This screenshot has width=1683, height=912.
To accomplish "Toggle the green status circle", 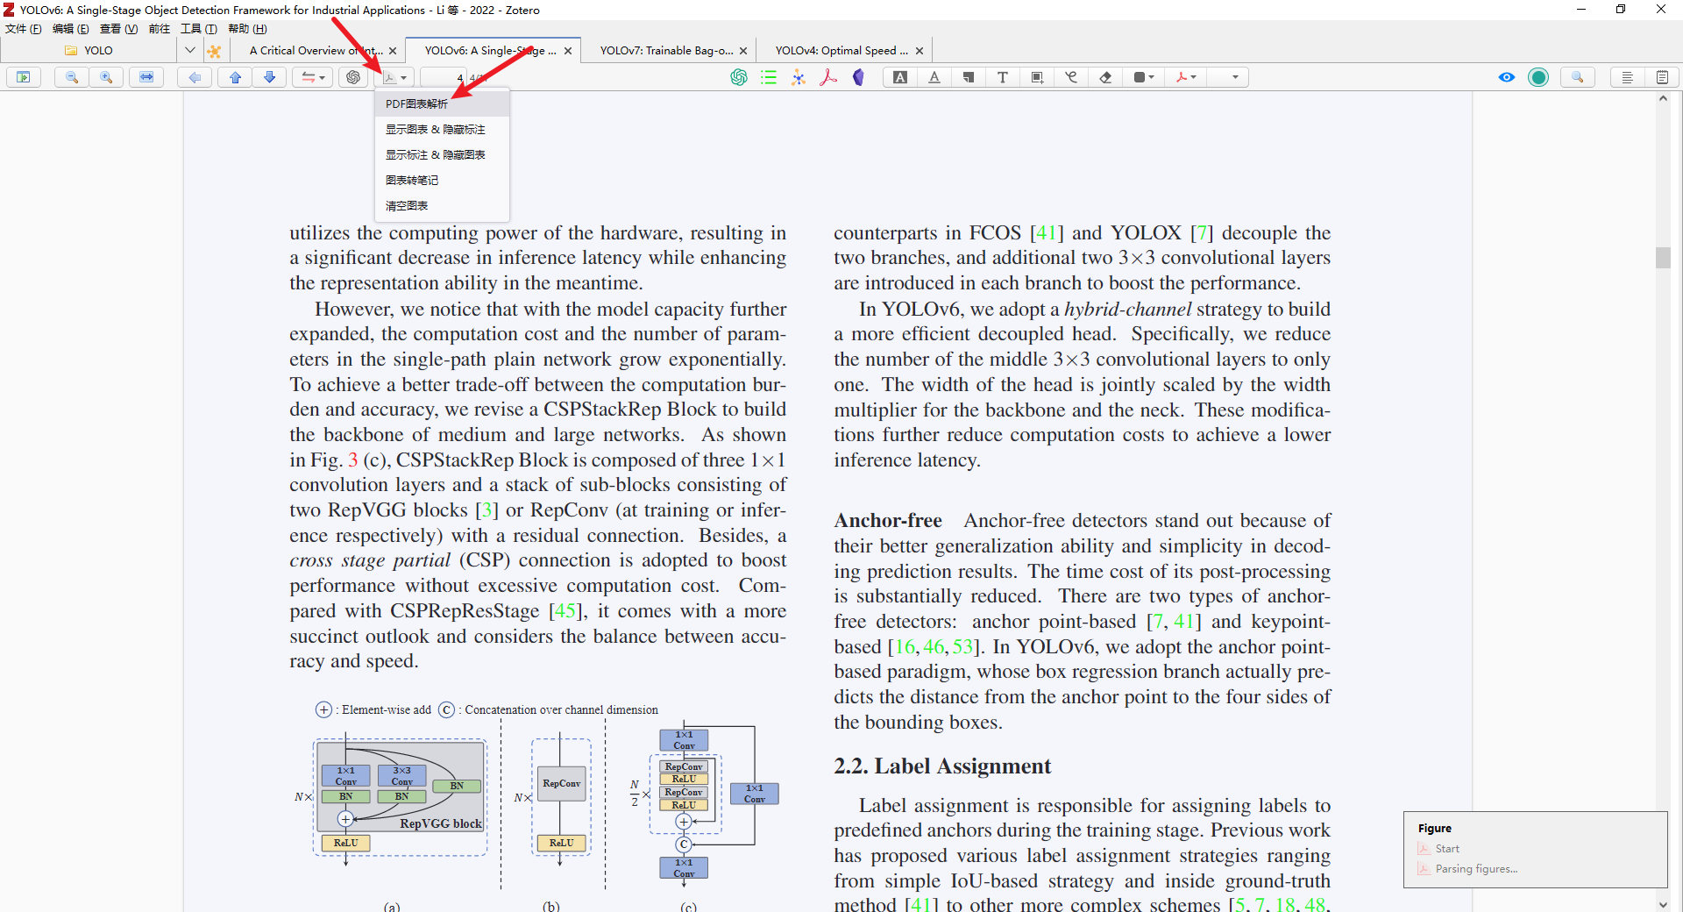I will click(1539, 77).
